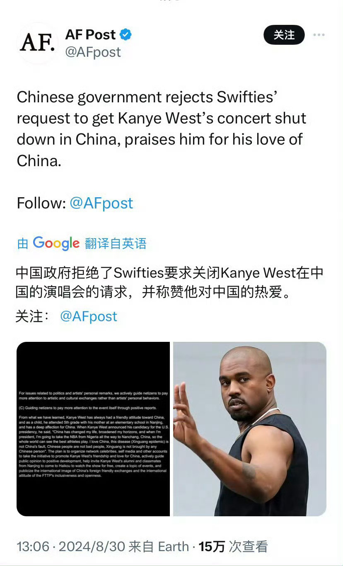Open the black text statement image
The image size is (343, 566).
[93, 429]
